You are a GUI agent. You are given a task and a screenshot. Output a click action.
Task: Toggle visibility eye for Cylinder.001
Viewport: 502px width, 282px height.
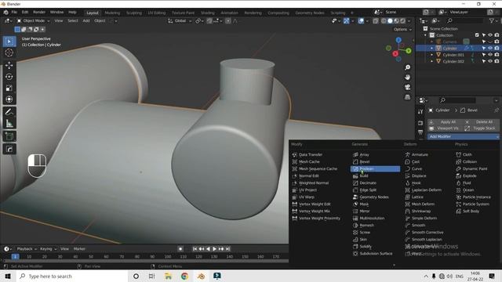pos(490,55)
